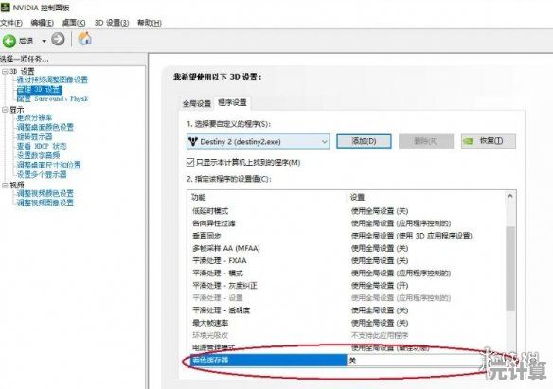The height and width of the screenshot is (389, 553).
Task: Switch to the 全局设置 tab
Action: (196, 103)
